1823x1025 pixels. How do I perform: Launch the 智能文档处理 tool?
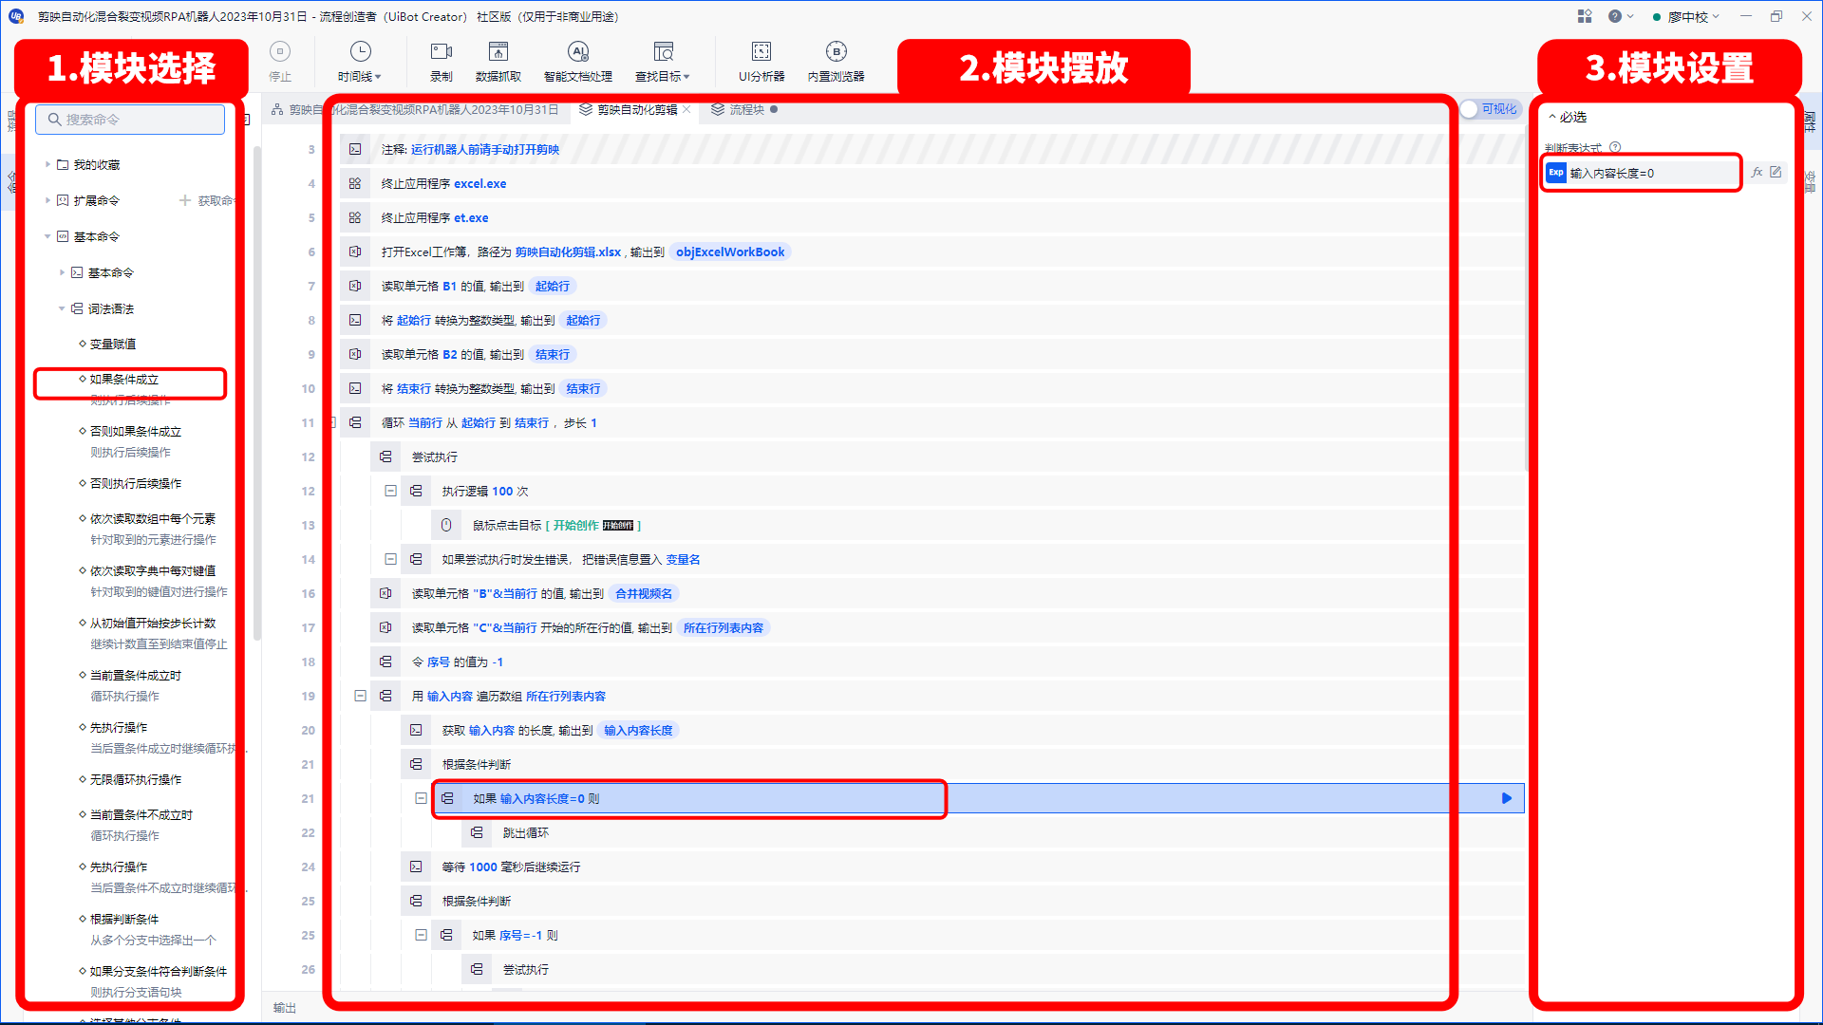click(x=578, y=61)
